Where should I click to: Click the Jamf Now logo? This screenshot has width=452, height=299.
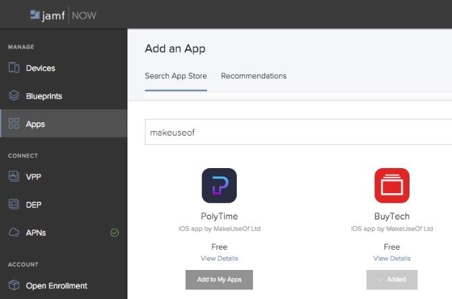[63, 15]
